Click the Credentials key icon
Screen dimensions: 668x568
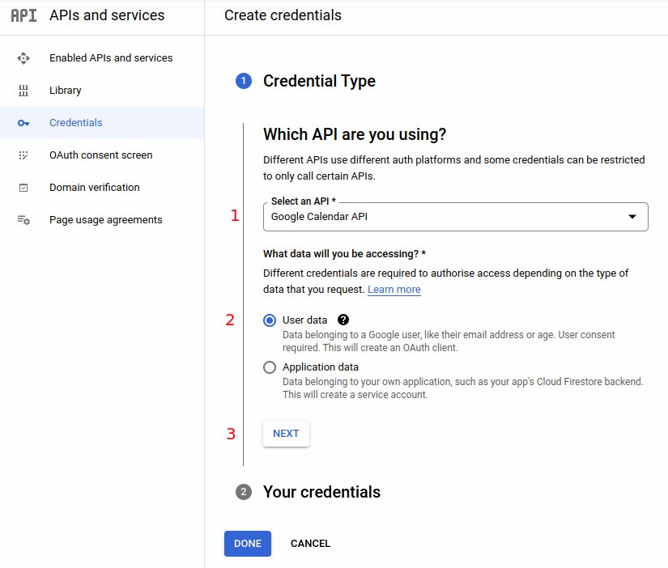tap(23, 123)
